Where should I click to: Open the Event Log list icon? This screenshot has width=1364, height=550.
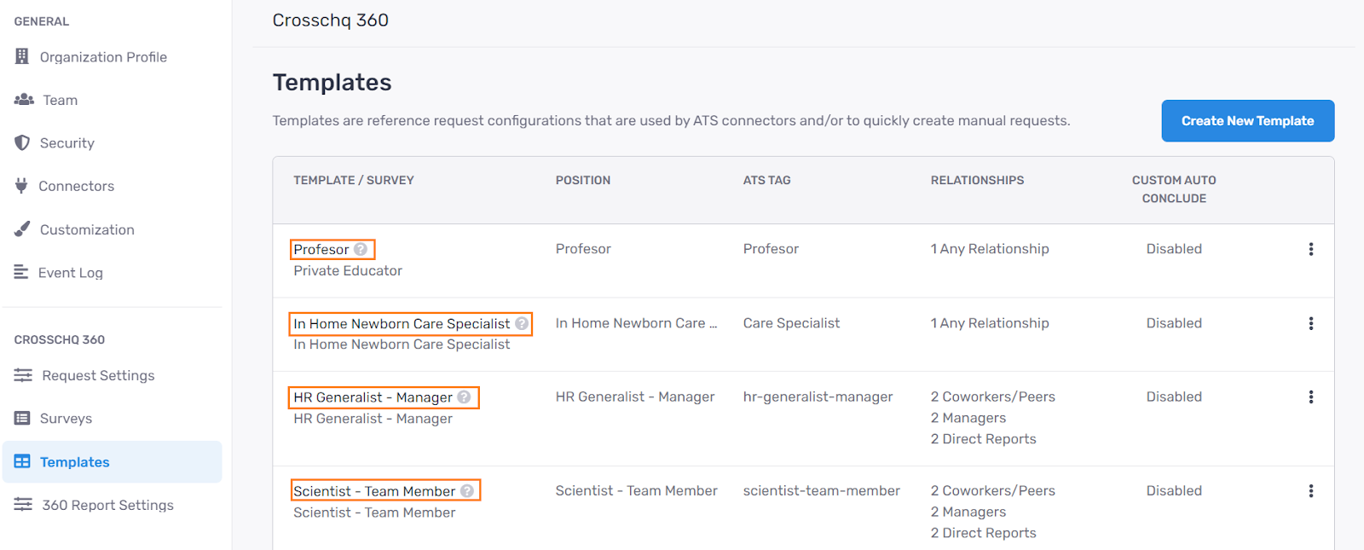(23, 272)
